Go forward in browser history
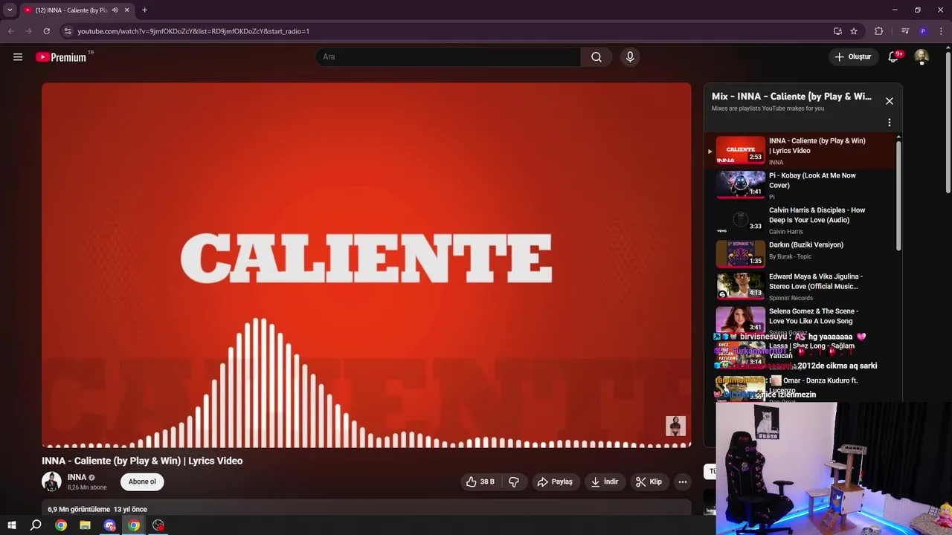Screen dimensions: 952x535 click(28, 31)
